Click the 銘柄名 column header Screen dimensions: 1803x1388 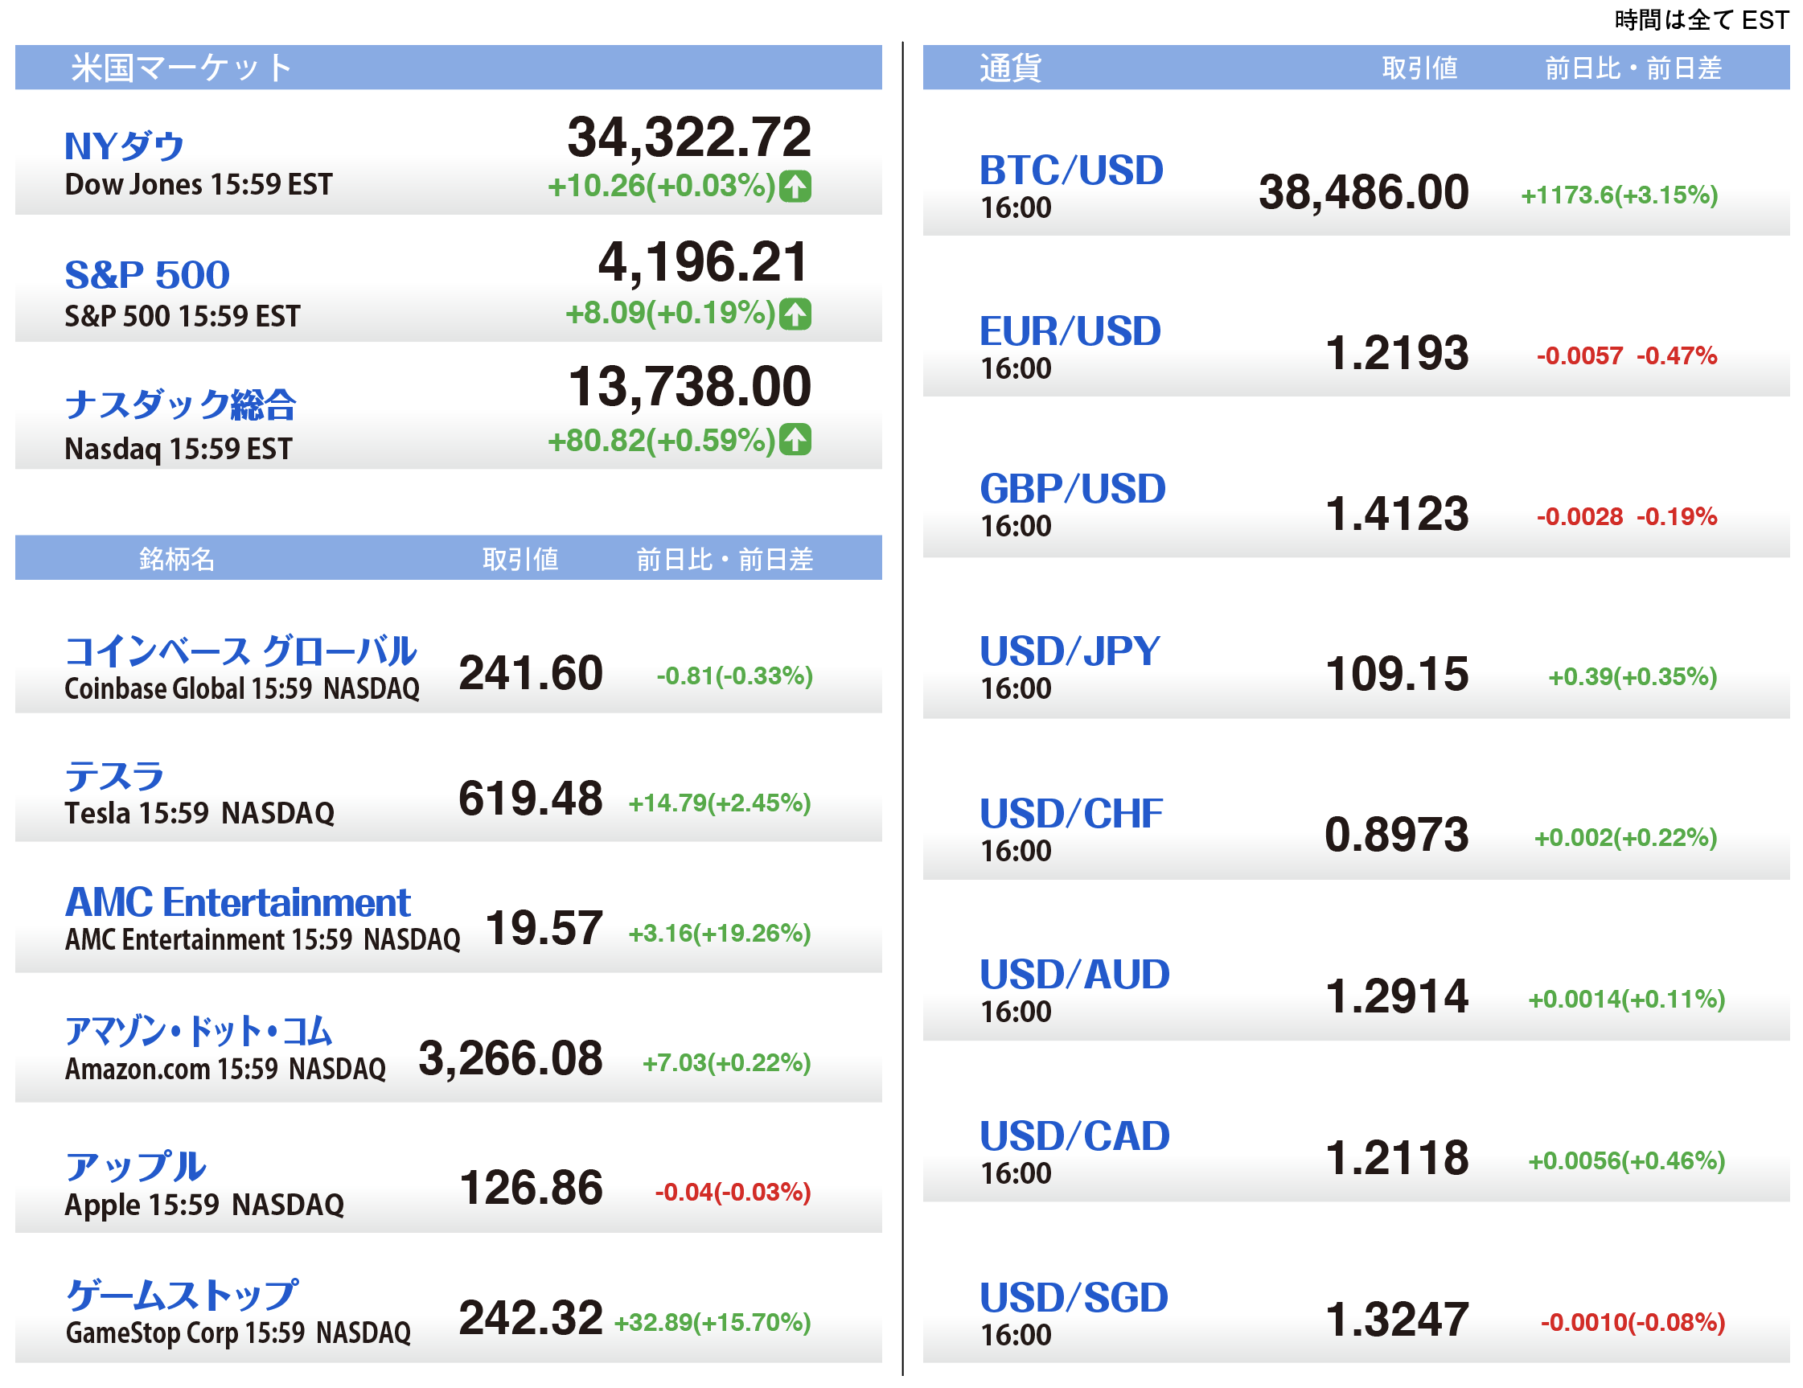[x=177, y=559]
